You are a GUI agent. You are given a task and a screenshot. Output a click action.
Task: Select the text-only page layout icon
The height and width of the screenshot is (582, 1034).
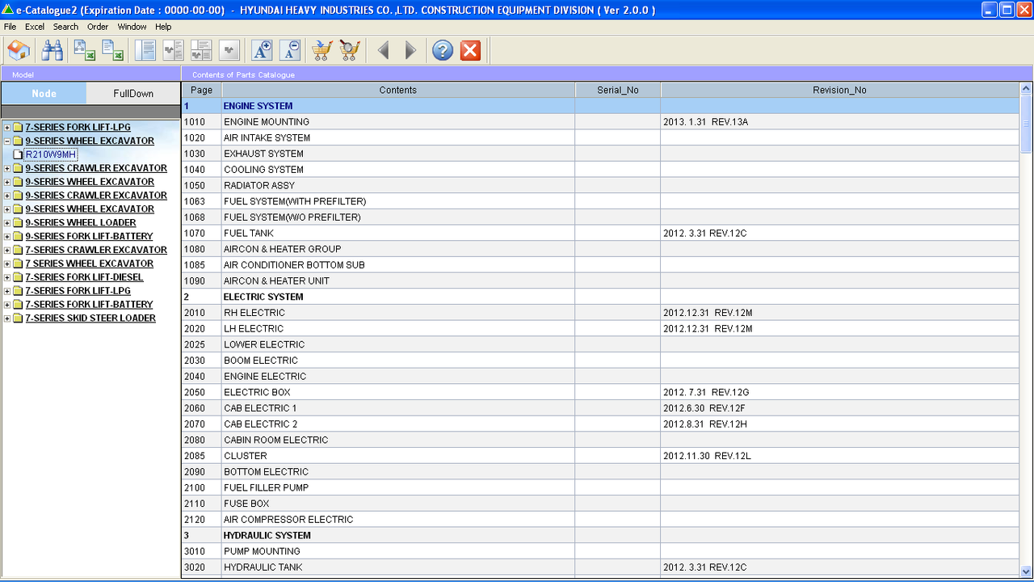(x=145, y=51)
